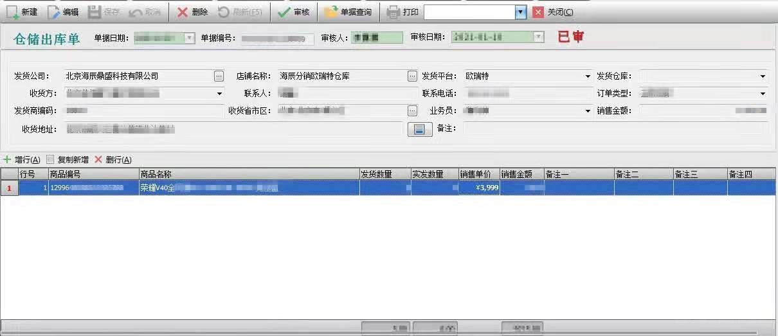Click the 打印 (Print) button
Image resolution: width=778 pixels, height=336 pixels.
click(403, 12)
